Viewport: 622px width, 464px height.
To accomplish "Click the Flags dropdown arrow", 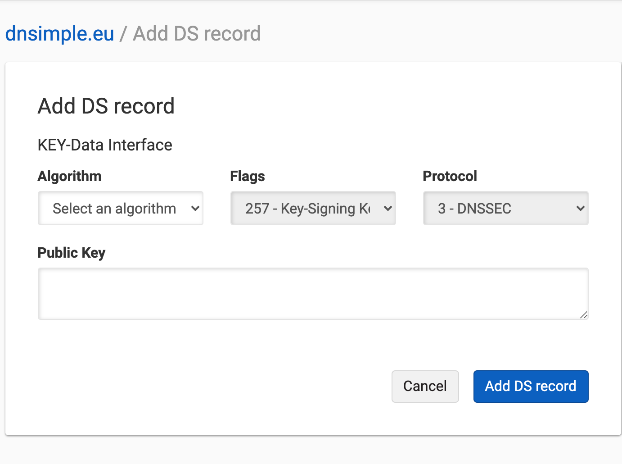I will click(x=388, y=208).
